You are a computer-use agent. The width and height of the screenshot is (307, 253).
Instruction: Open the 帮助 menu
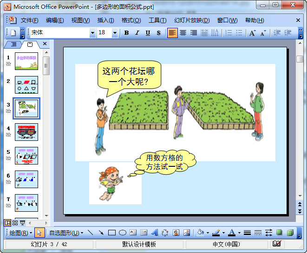tap(255, 20)
